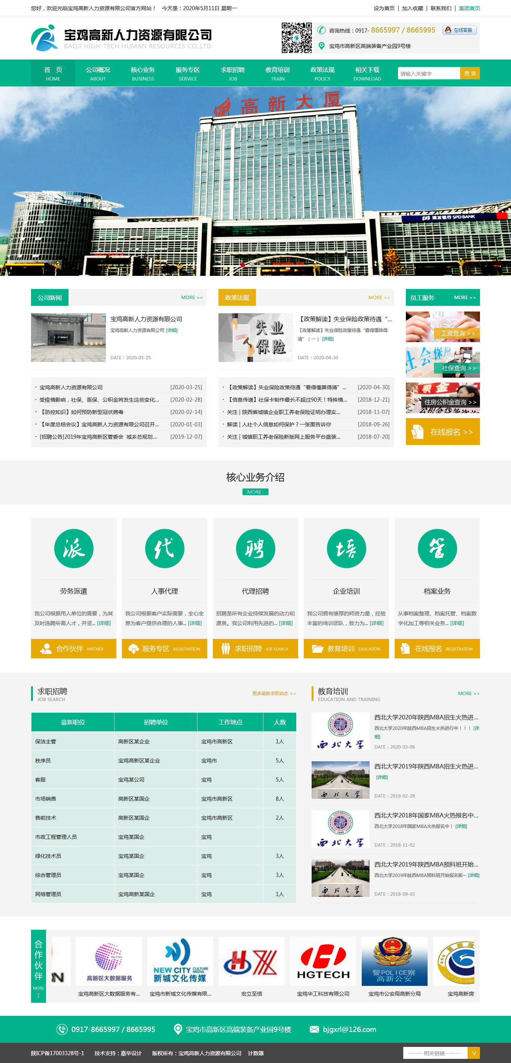Click the 档案业务 round 管 icon
Screen dimensions: 511x1063
tap(437, 548)
